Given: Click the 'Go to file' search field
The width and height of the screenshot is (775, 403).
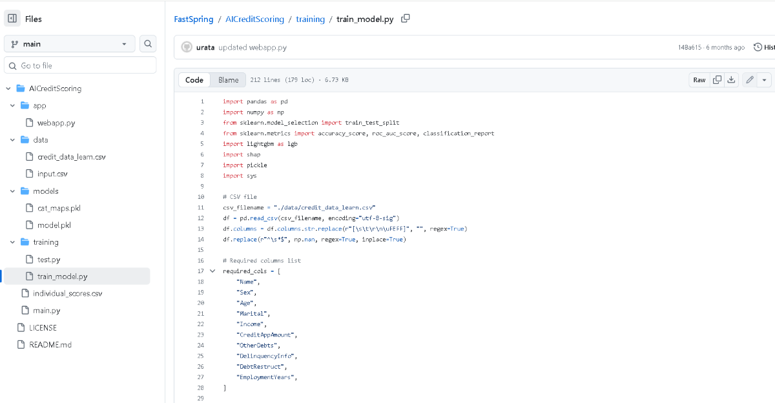Looking at the screenshot, I should pos(80,65).
